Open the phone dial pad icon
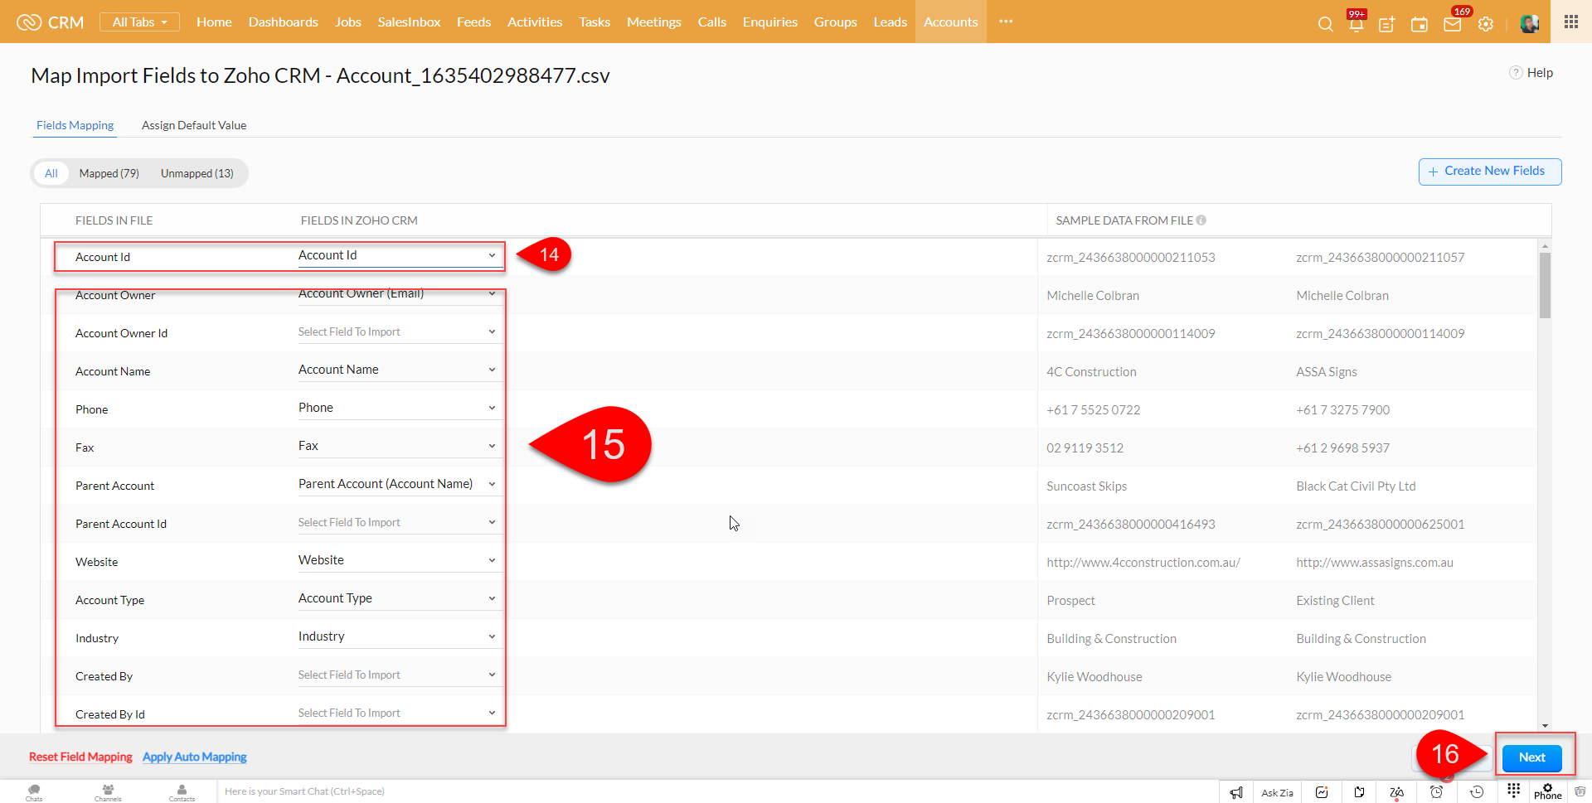Screen dimensions: 1592x803 click(x=1514, y=790)
